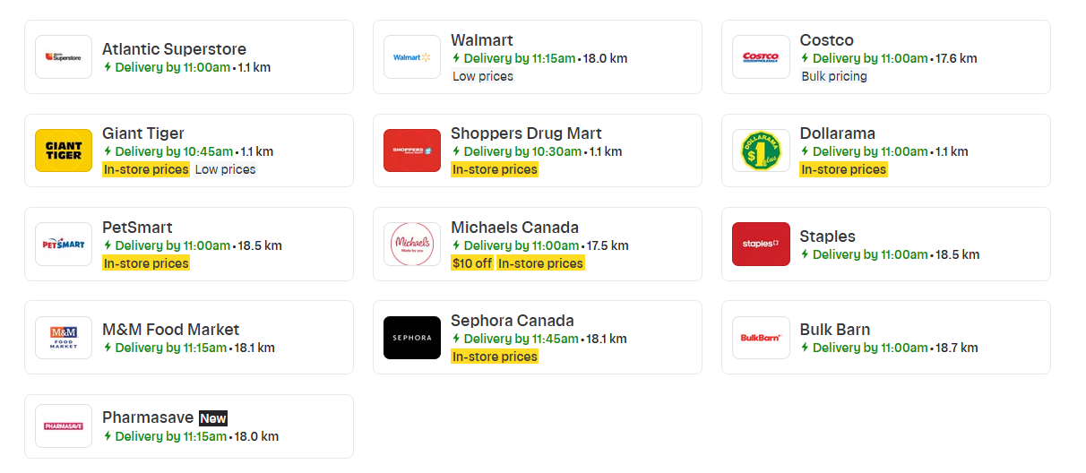
Task: Open the Walmart store logo
Action: point(412,56)
